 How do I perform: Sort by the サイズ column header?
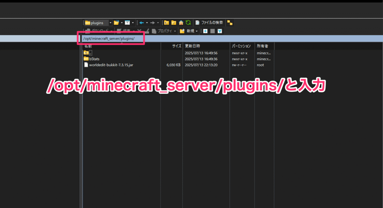tap(172, 46)
